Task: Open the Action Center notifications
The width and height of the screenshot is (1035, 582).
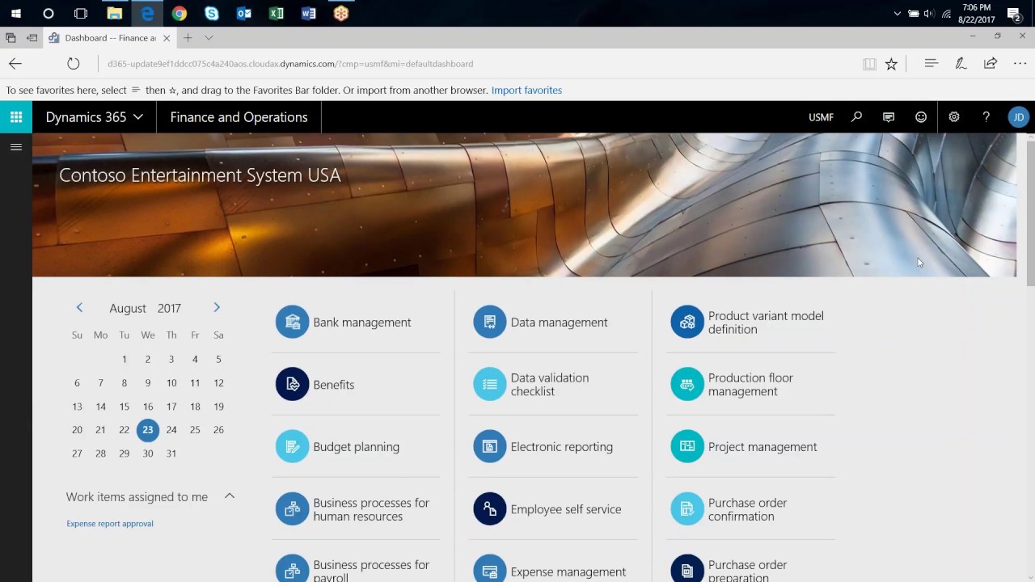Action: tap(1014, 14)
